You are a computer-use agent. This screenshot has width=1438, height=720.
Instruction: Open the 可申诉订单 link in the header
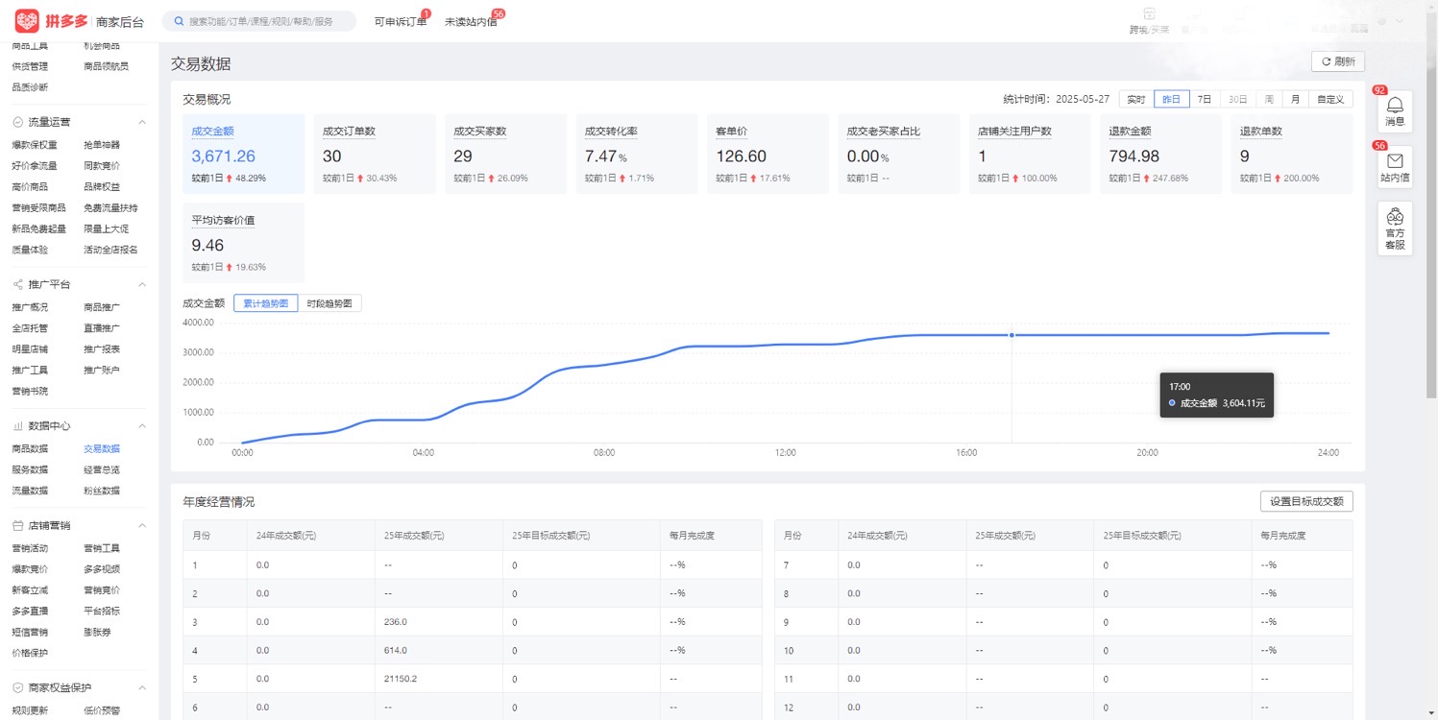[x=401, y=21]
